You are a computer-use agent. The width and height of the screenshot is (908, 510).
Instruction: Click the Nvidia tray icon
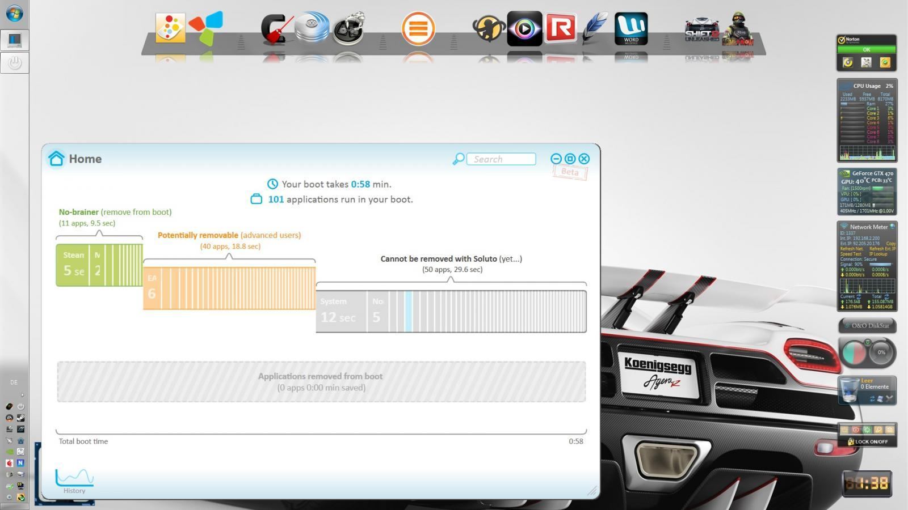tap(9, 452)
